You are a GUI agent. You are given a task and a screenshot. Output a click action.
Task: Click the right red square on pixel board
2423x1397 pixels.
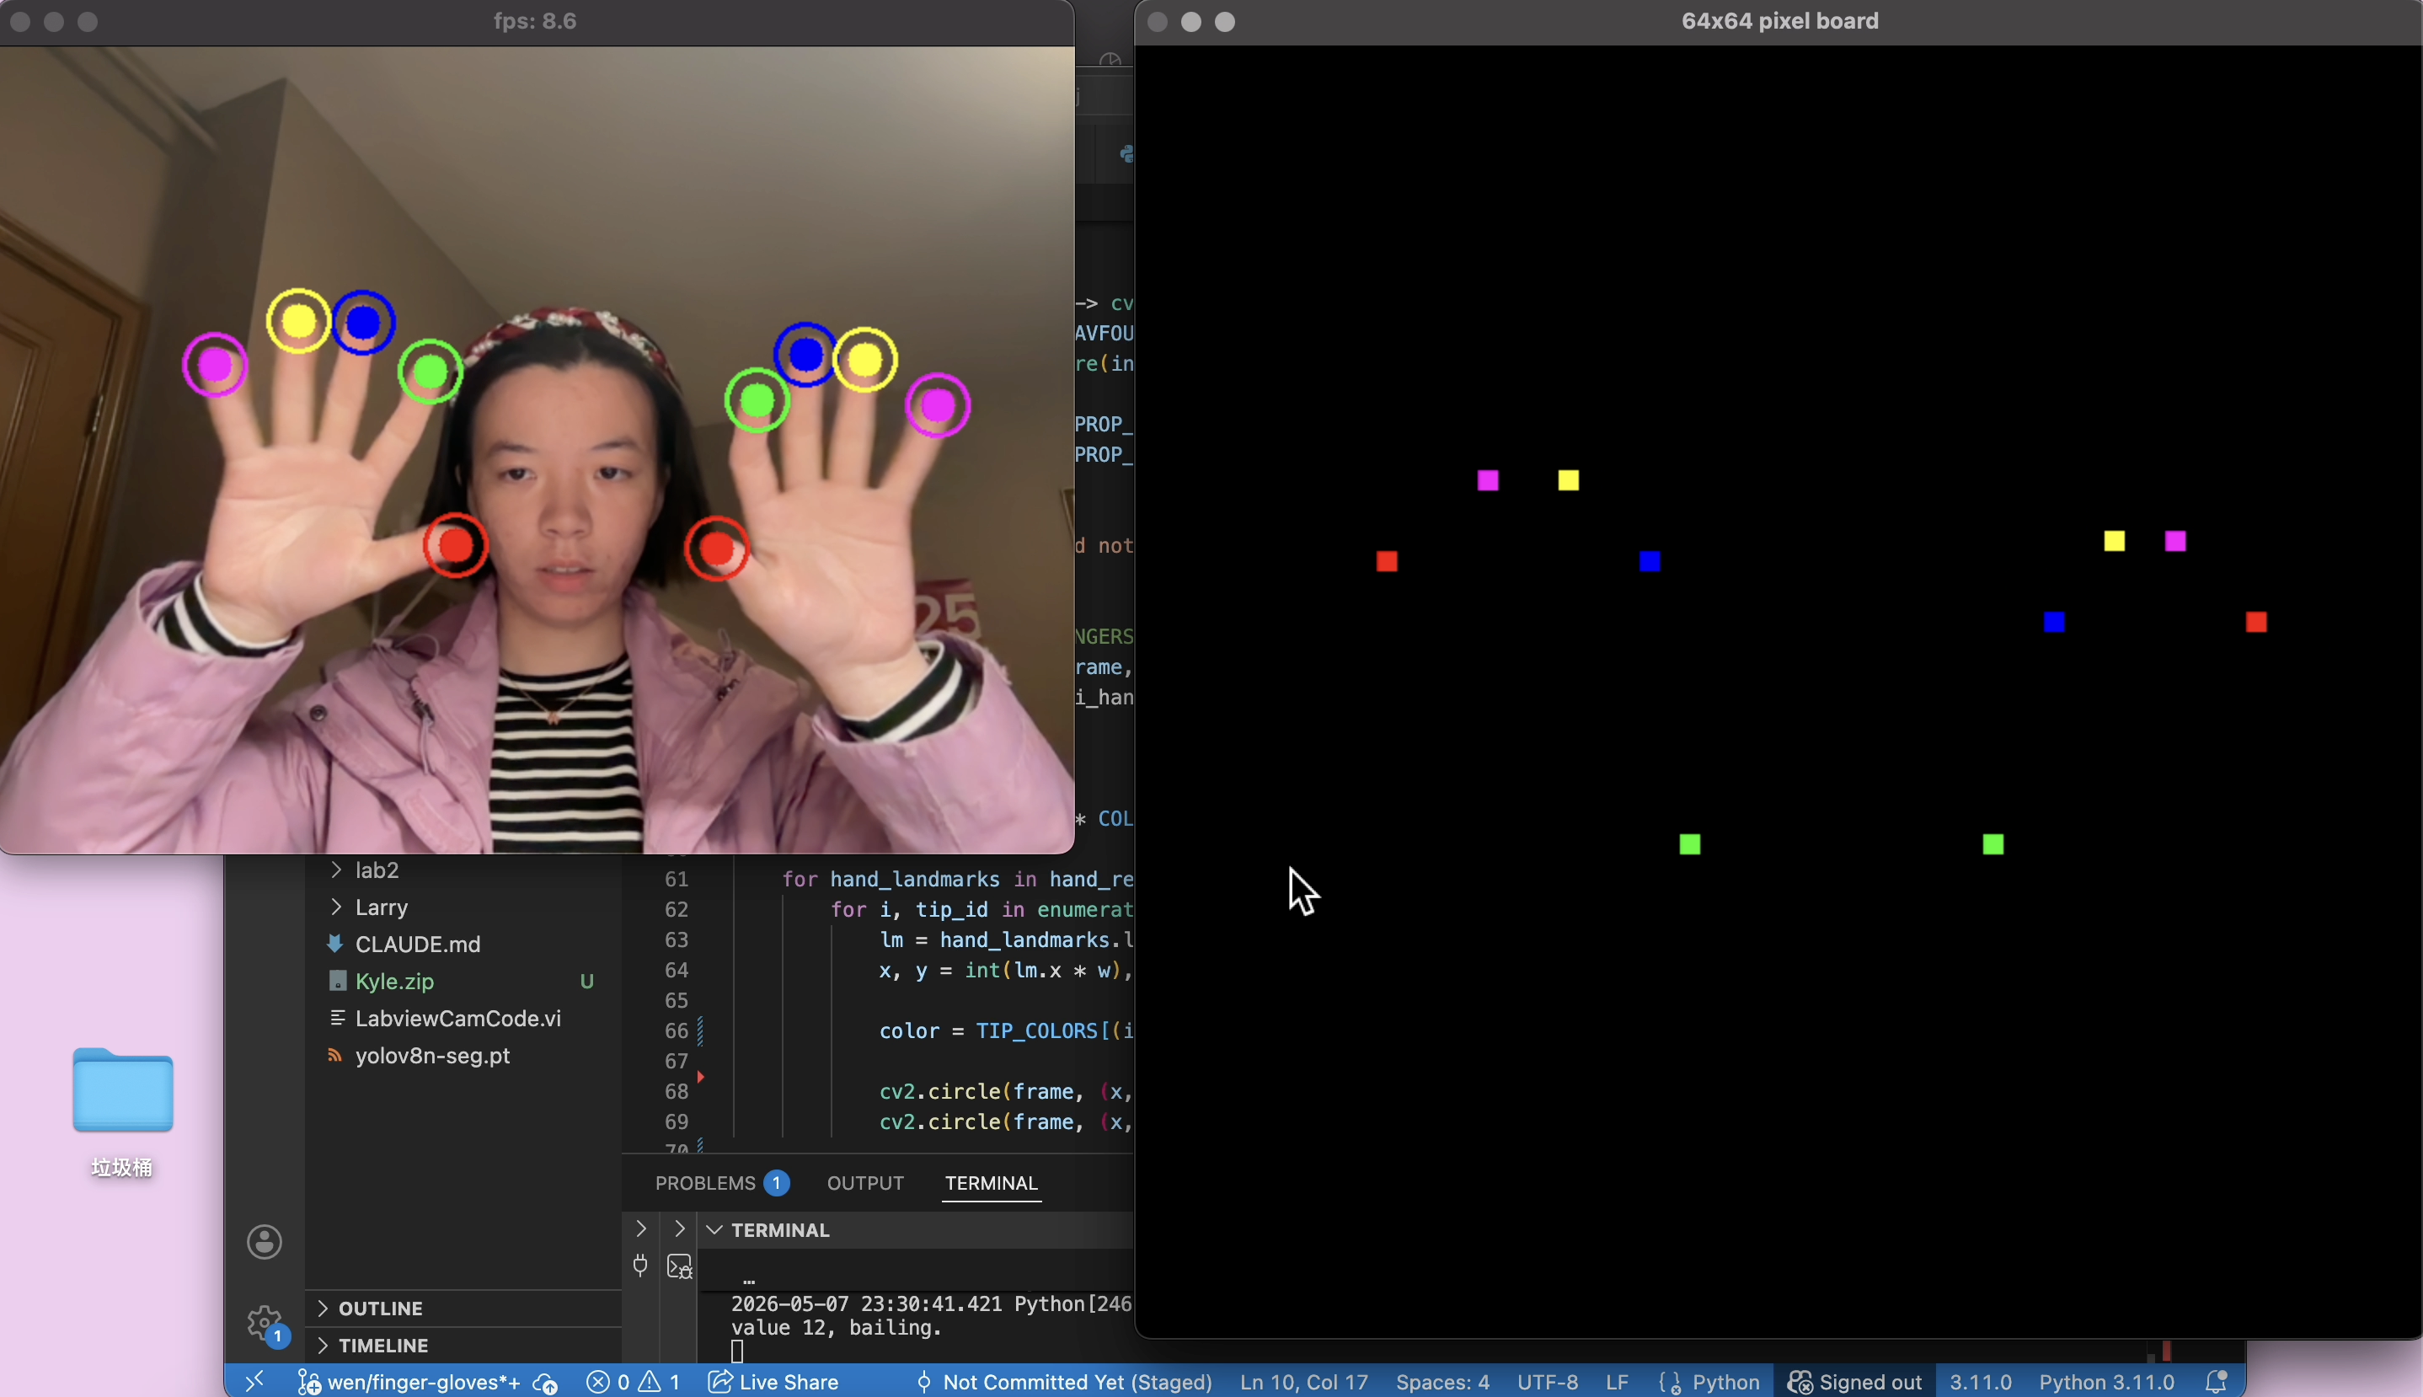2256,623
